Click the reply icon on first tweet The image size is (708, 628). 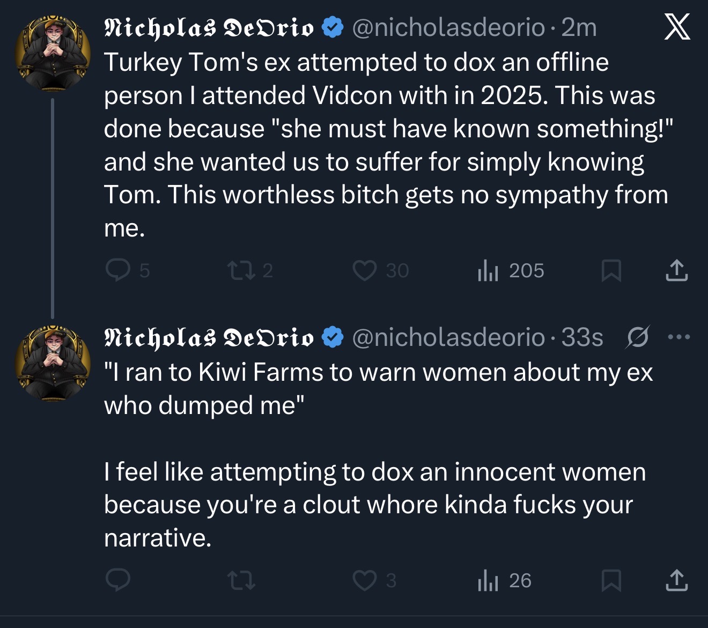click(x=118, y=270)
